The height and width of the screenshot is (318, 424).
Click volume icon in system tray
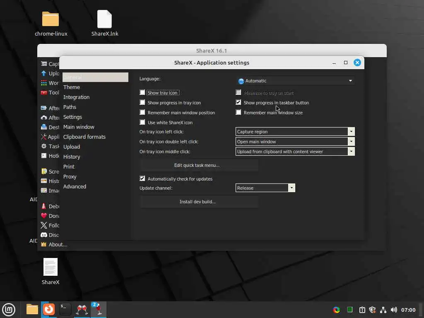[x=394, y=310]
